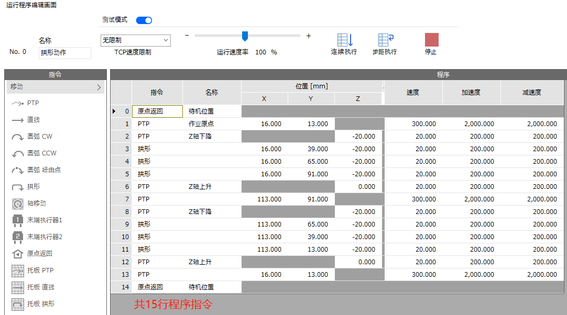The image size is (567, 315).
Task: Select the 圆弧 经由点 command
Action: pos(18,170)
